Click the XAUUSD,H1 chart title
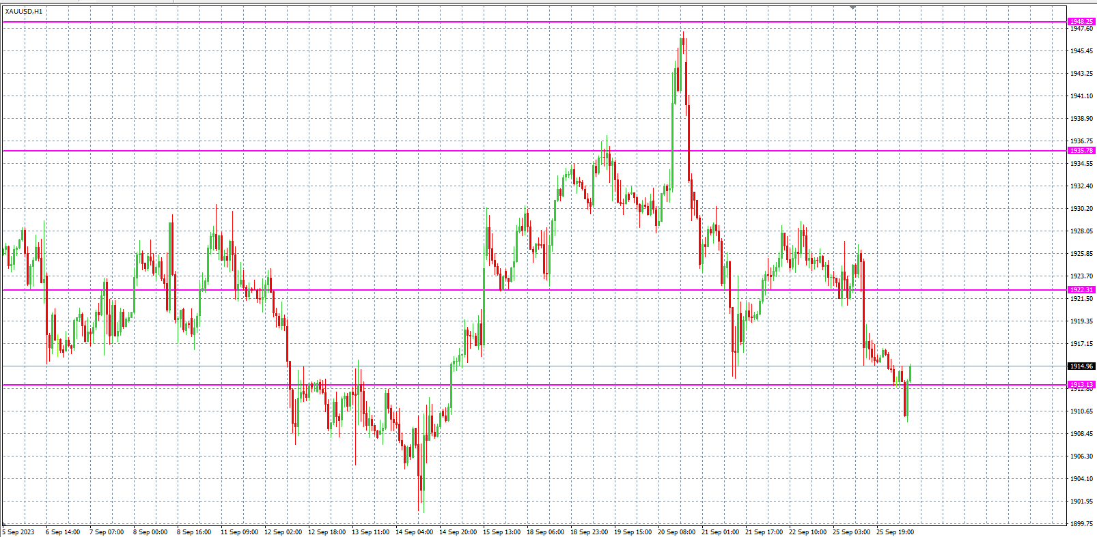This screenshot has width=1097, height=537. pos(24,12)
